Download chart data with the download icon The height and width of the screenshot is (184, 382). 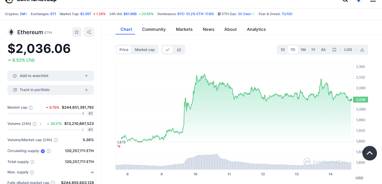[x=362, y=50]
